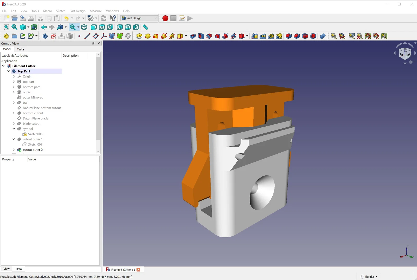Apply the Linear Pattern tool
417x280 pixels.
tap(263, 36)
